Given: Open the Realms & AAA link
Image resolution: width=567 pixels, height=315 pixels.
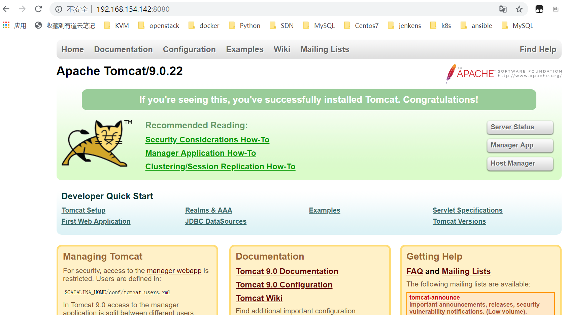Looking at the screenshot, I should (x=209, y=210).
